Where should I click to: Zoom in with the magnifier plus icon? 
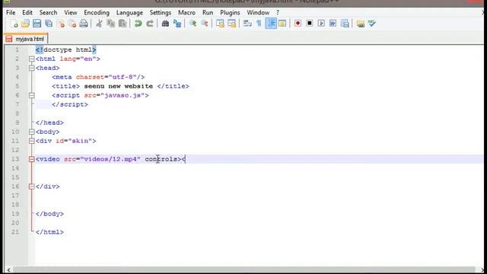193,24
